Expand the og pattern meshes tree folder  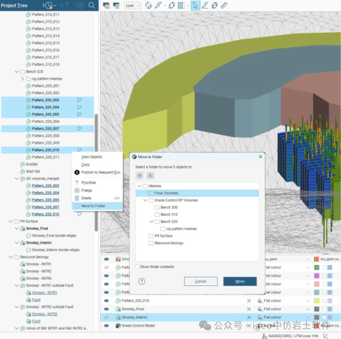(22, 79)
